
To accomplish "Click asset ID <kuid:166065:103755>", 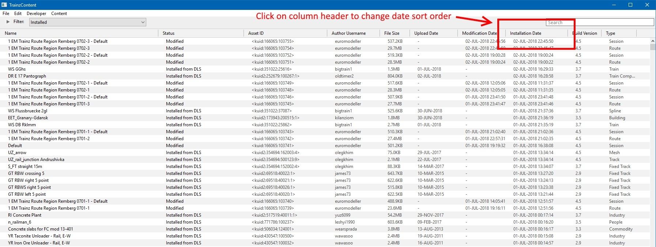I will coord(273,41).
